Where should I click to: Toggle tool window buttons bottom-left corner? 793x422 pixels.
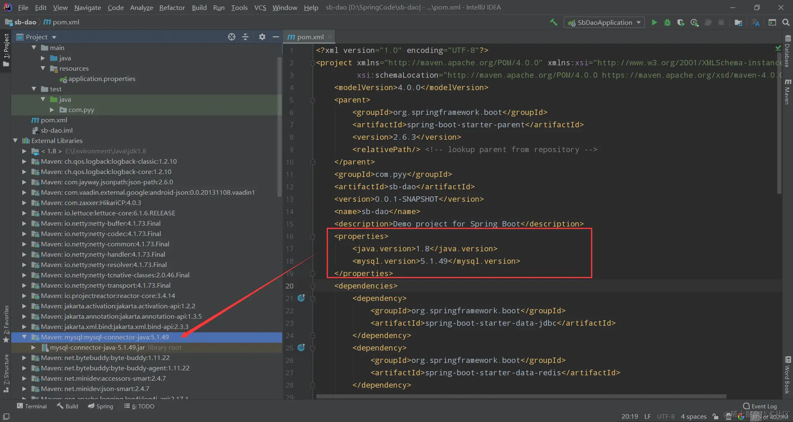[x=6, y=416]
